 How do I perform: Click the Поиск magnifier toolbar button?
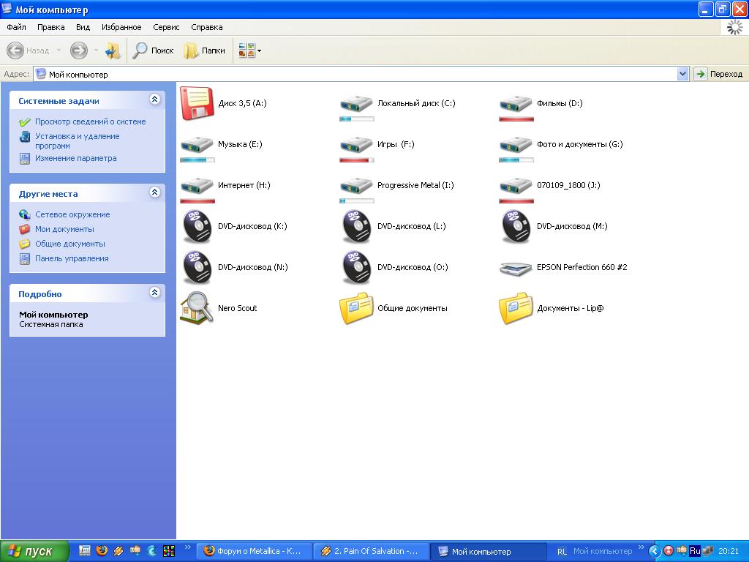point(153,50)
